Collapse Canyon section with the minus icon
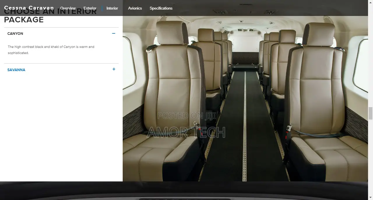The image size is (373, 200). tap(114, 33)
